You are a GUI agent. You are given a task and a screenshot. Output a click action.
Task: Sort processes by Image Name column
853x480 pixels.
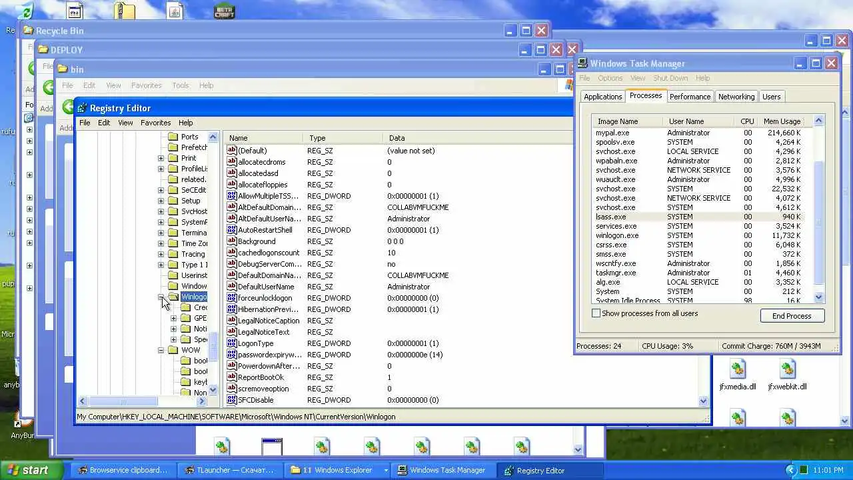[x=627, y=121]
